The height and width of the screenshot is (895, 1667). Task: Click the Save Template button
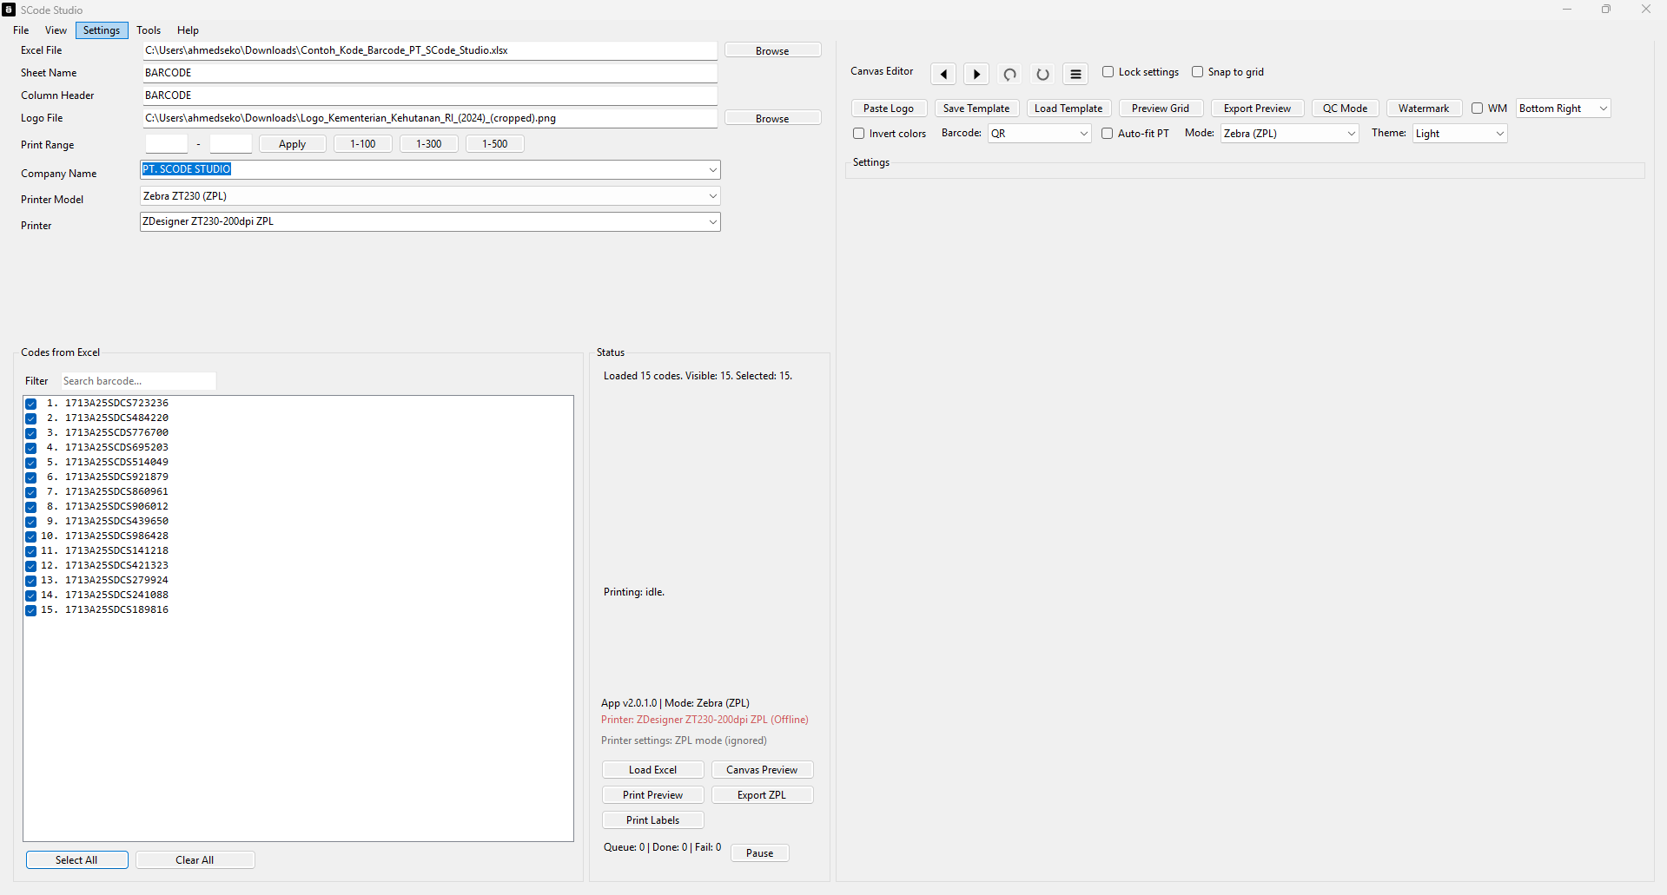click(x=976, y=109)
